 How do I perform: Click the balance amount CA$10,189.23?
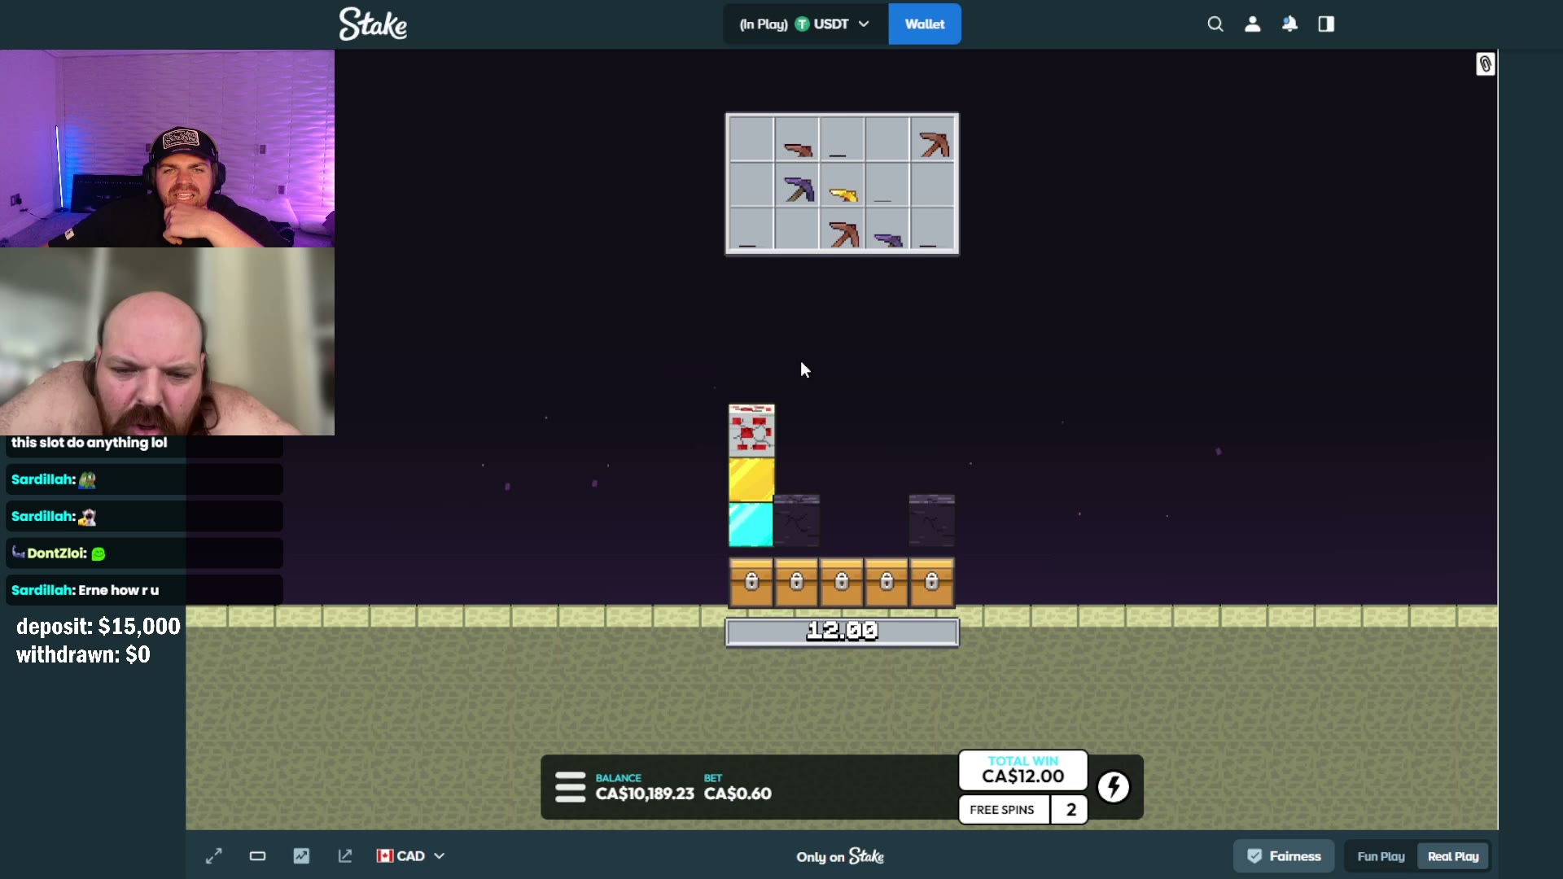pos(645,794)
